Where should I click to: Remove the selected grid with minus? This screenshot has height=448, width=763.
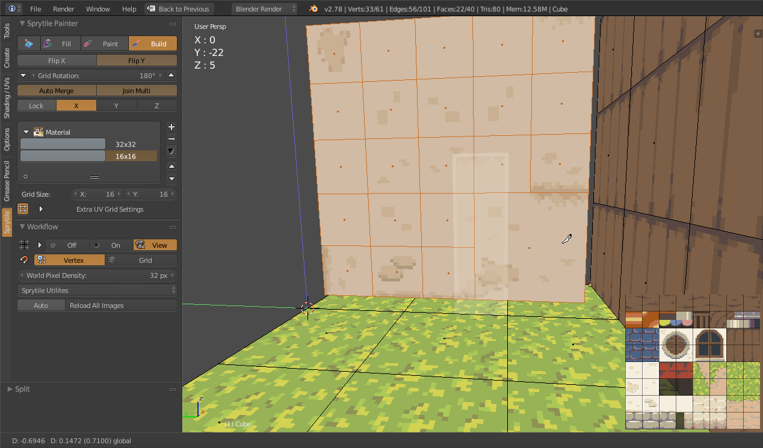pos(171,139)
